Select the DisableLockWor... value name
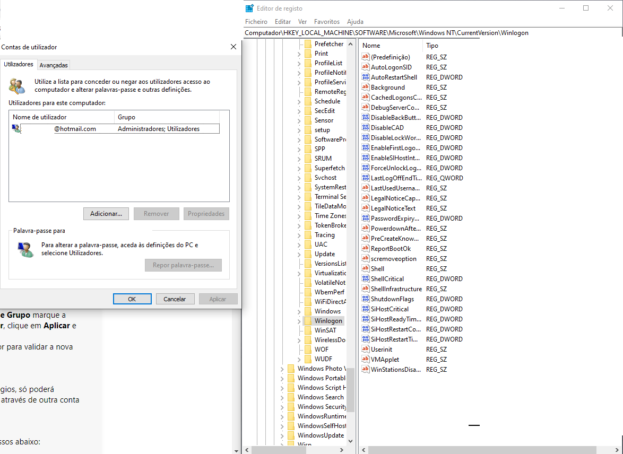This screenshot has height=454, width=623. coord(395,138)
